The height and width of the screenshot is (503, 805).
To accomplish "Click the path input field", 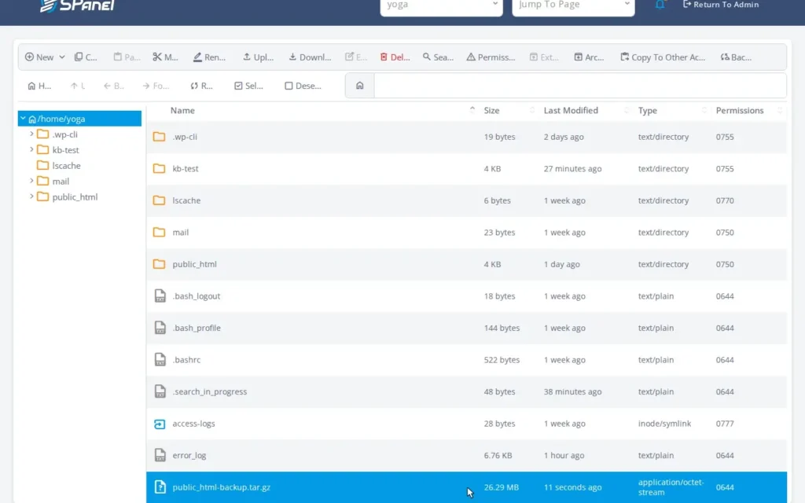I will [580, 86].
